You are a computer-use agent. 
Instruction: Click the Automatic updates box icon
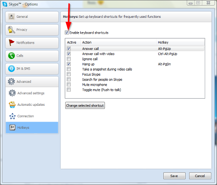[x=12, y=105]
